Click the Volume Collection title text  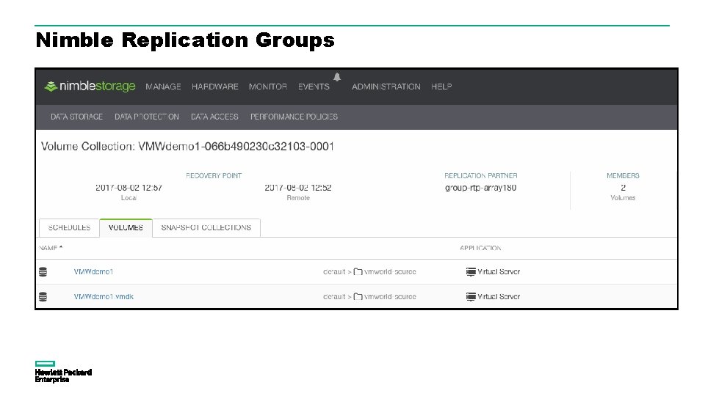(x=187, y=147)
